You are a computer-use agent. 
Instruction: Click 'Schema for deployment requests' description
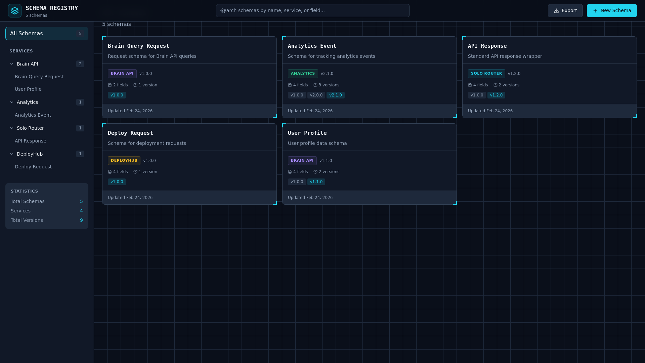coord(147,143)
